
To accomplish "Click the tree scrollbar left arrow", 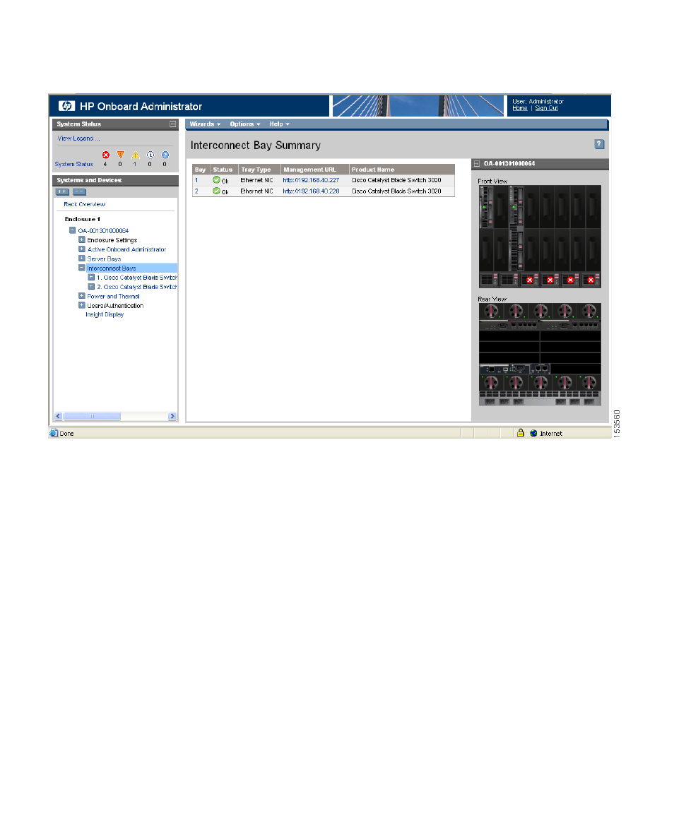I will pos(58,416).
